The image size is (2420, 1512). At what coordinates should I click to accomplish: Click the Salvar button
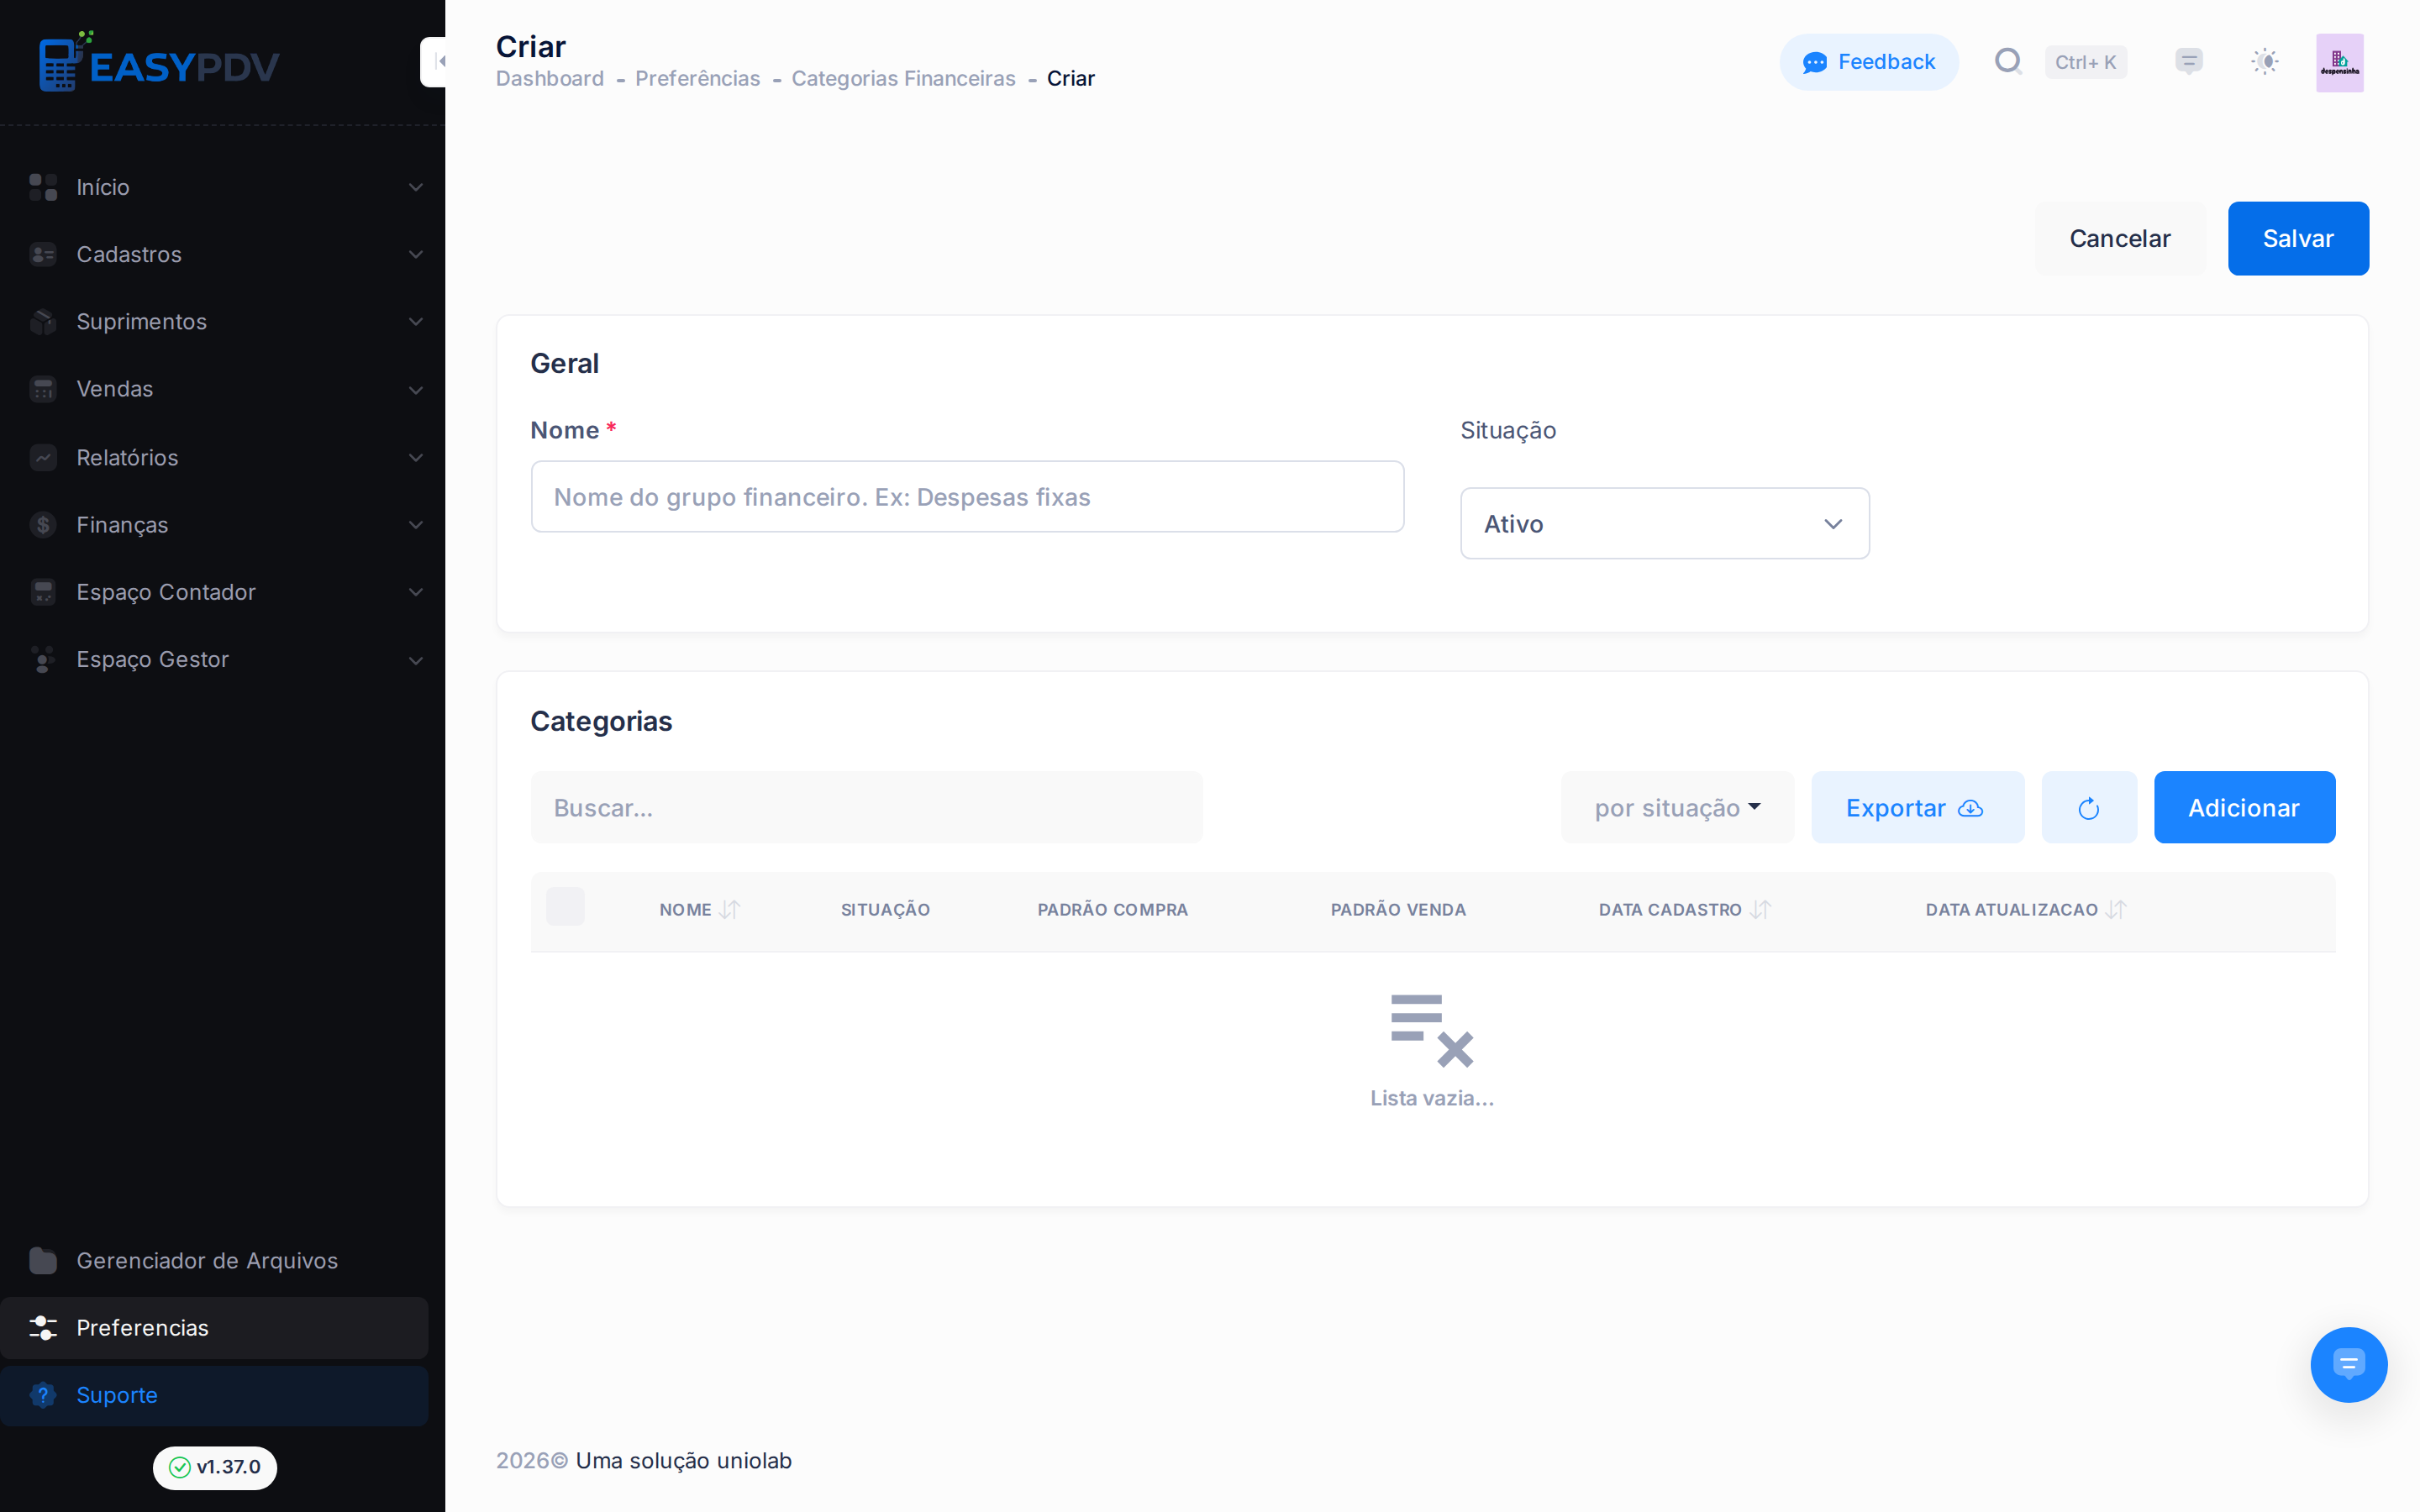(x=2298, y=238)
